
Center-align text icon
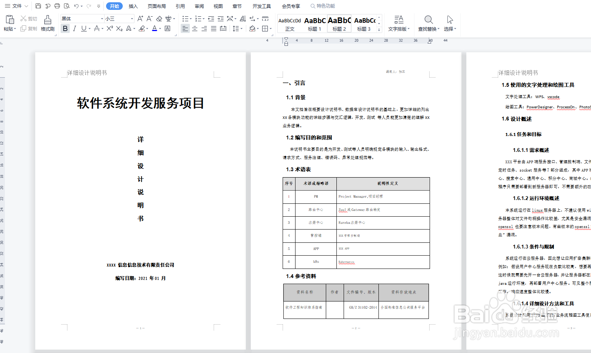195,28
